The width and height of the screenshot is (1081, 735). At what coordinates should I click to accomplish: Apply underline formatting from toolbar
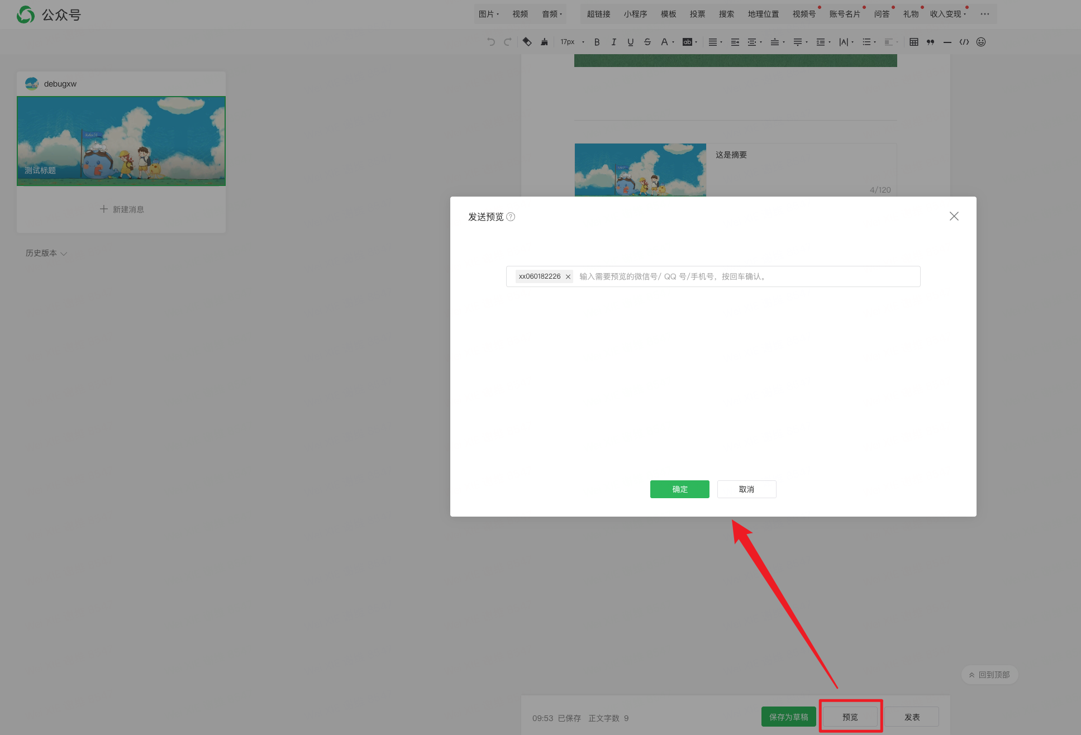[x=630, y=42]
